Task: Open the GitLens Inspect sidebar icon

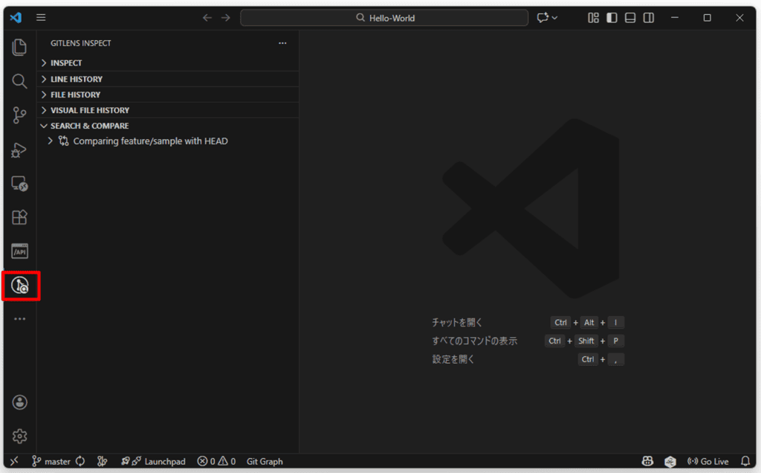Action: 20,285
